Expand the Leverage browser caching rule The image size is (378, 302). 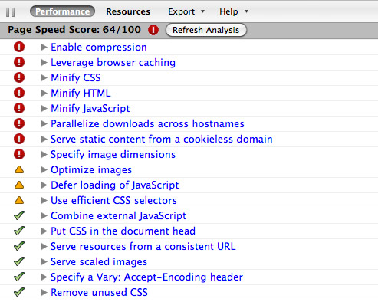point(44,62)
